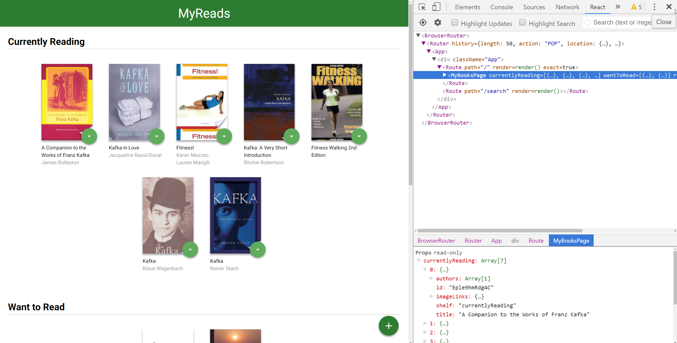
Task: Click the component tree horizontal scrollbar
Action: point(500,231)
